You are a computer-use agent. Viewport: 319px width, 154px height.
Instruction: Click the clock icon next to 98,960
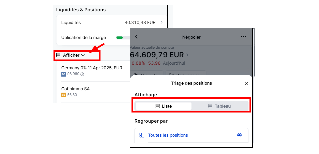point(82,74)
